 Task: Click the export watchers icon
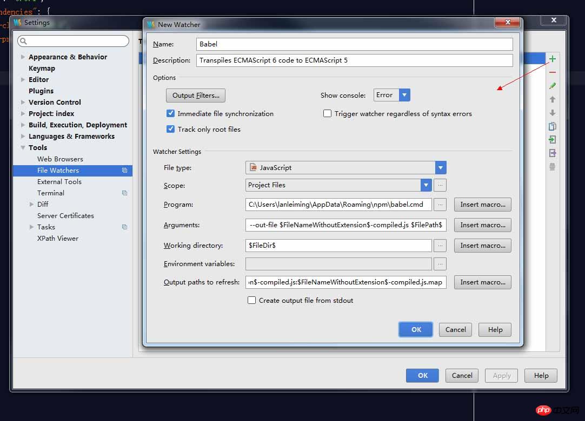tap(553, 153)
